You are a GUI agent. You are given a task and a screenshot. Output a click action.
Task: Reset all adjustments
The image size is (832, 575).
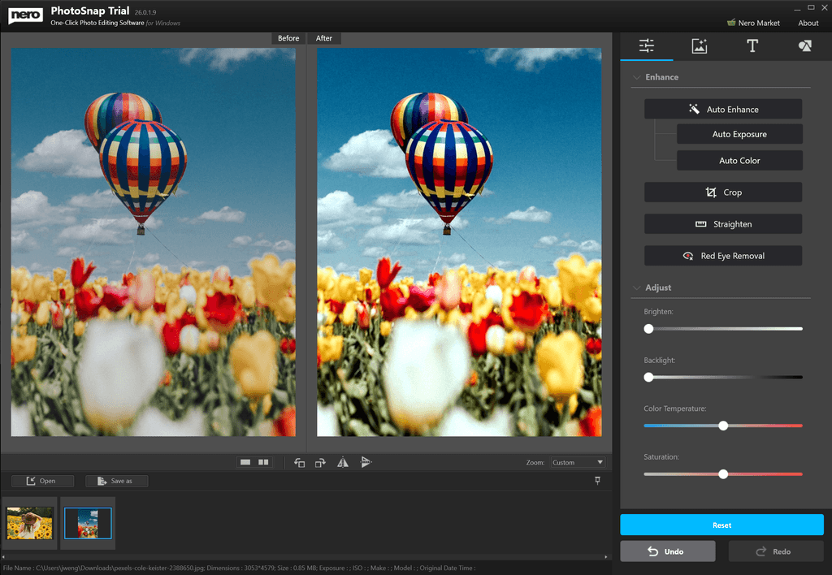coord(721,525)
